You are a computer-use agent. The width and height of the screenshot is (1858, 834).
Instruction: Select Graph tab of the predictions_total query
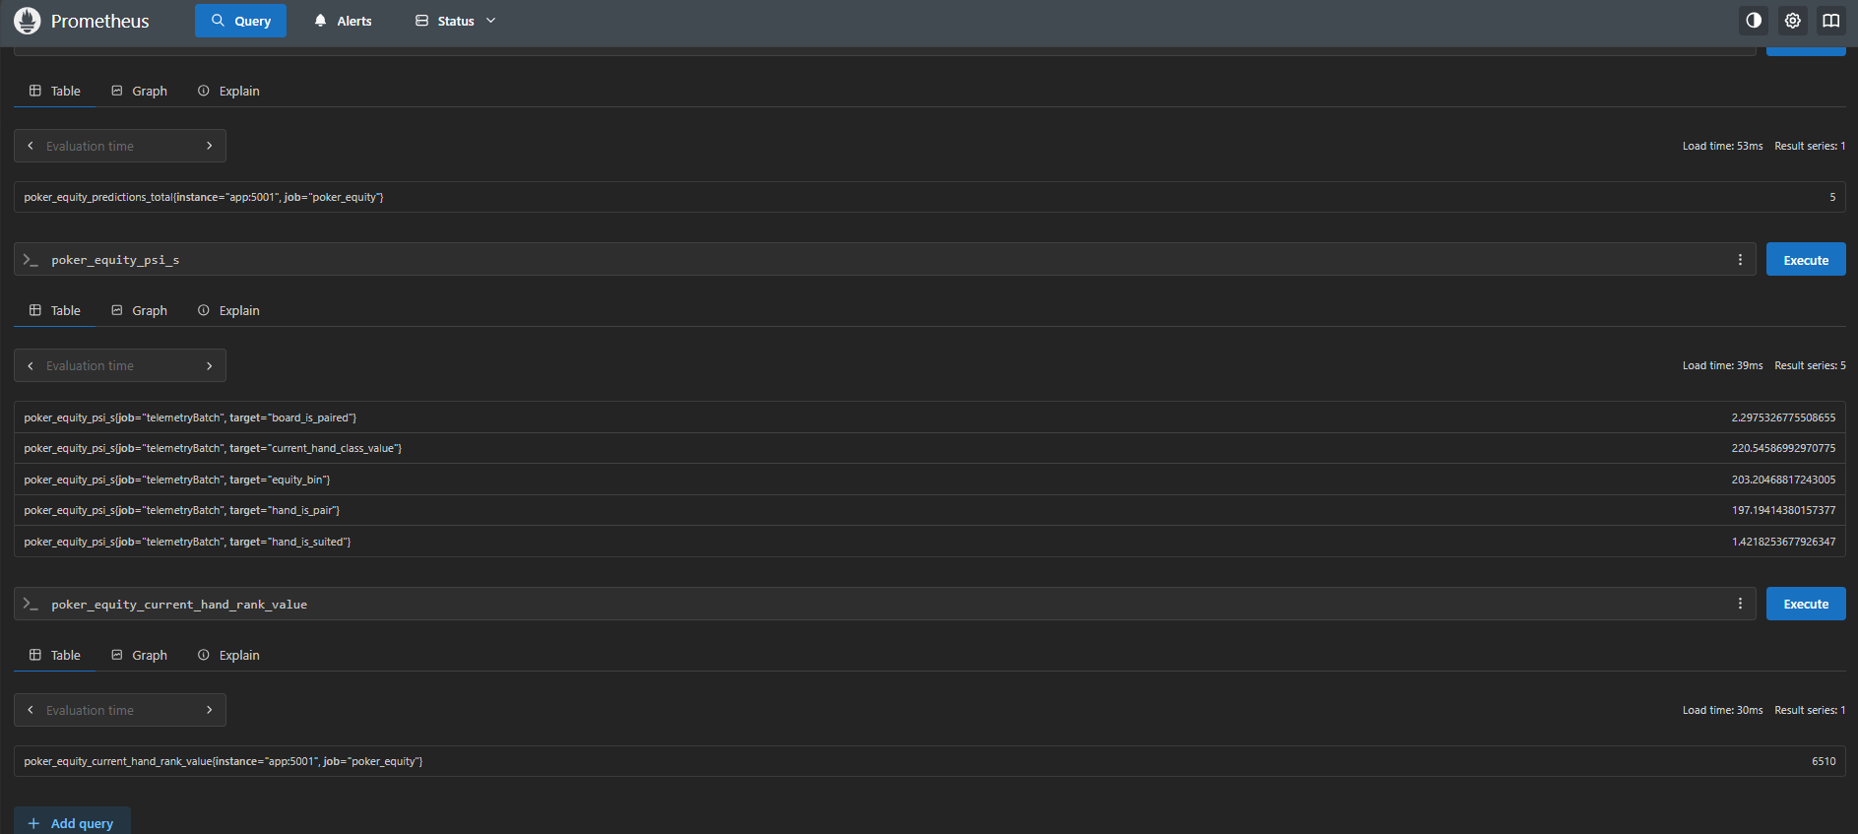tap(139, 91)
